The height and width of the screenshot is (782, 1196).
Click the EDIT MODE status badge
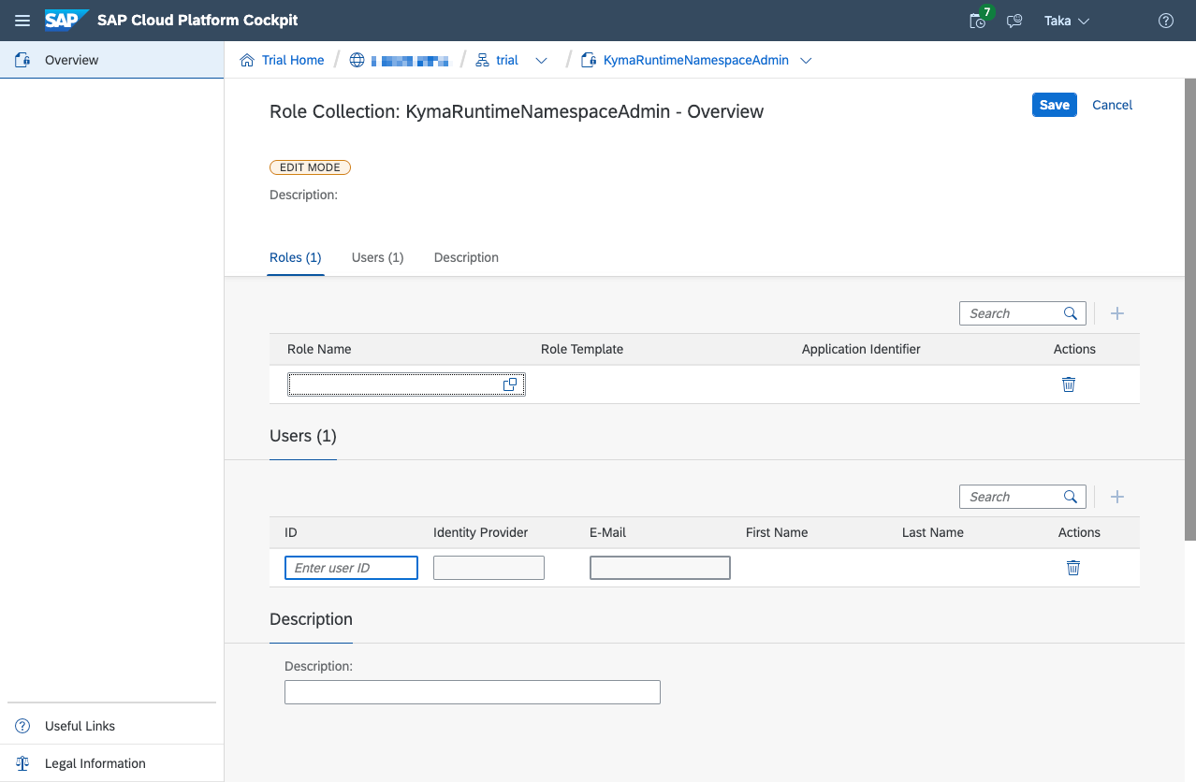point(310,167)
